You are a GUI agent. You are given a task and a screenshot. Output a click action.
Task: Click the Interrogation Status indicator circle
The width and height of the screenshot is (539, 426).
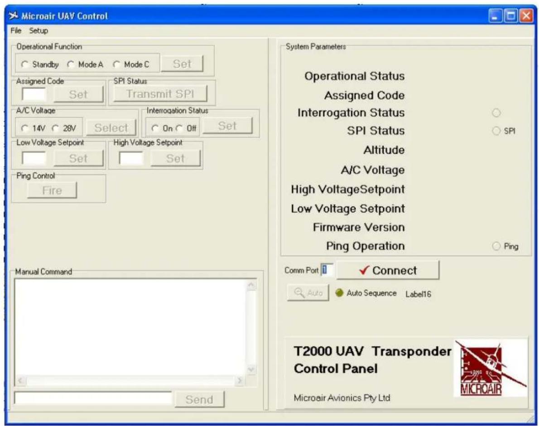click(x=496, y=113)
